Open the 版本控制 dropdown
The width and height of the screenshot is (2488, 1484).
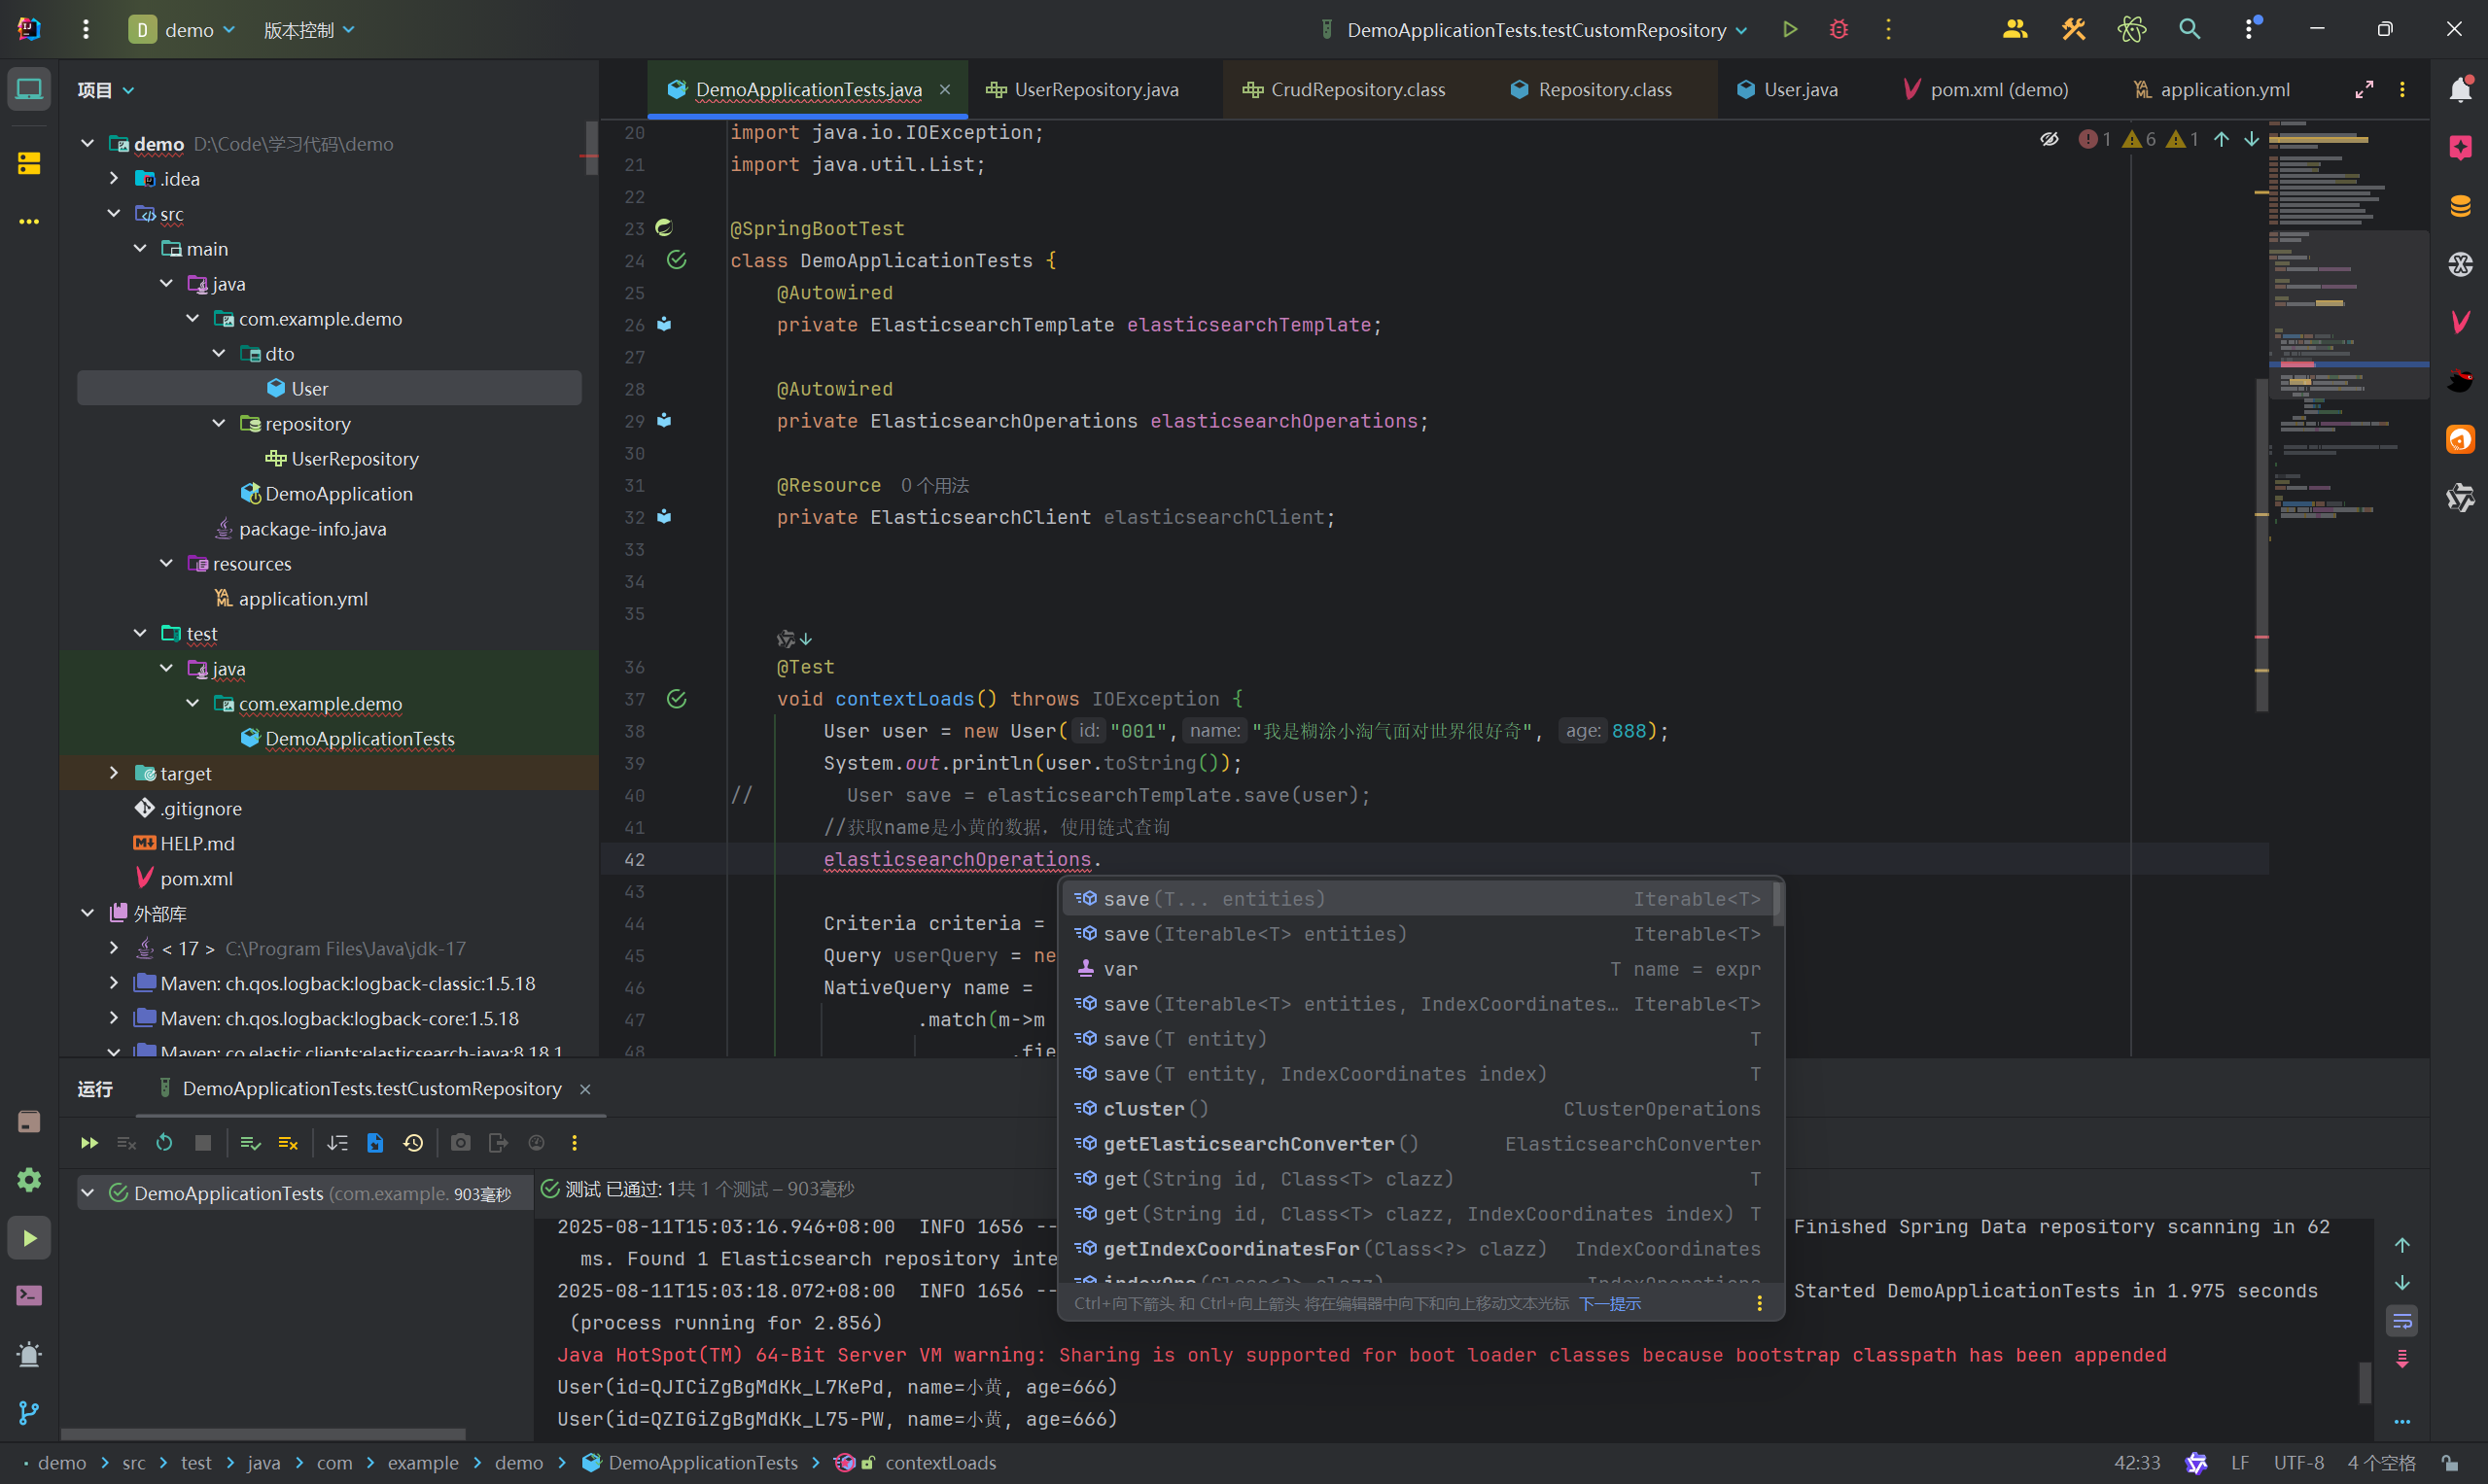click(308, 29)
